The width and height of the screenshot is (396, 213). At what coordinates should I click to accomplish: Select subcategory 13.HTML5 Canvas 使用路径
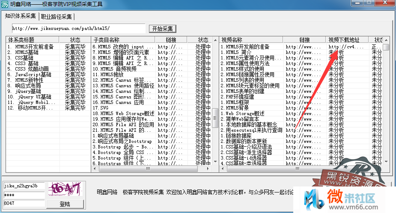(123, 86)
